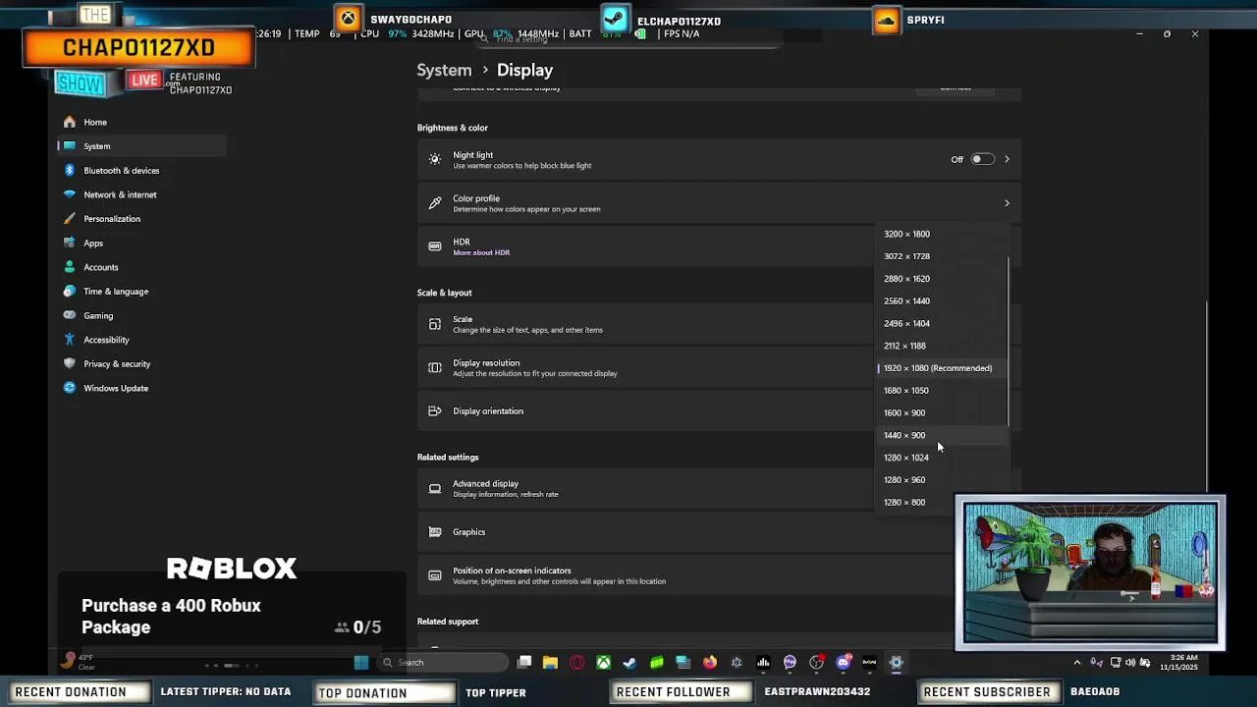
Task: Open Task View on the taskbar
Action: click(x=523, y=662)
